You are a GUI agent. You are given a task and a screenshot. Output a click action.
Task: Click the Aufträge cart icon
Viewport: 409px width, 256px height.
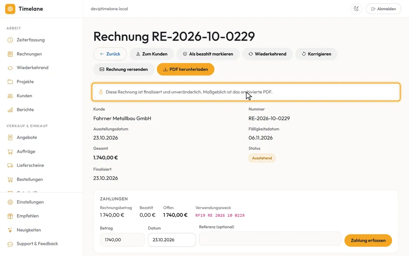tap(10, 151)
